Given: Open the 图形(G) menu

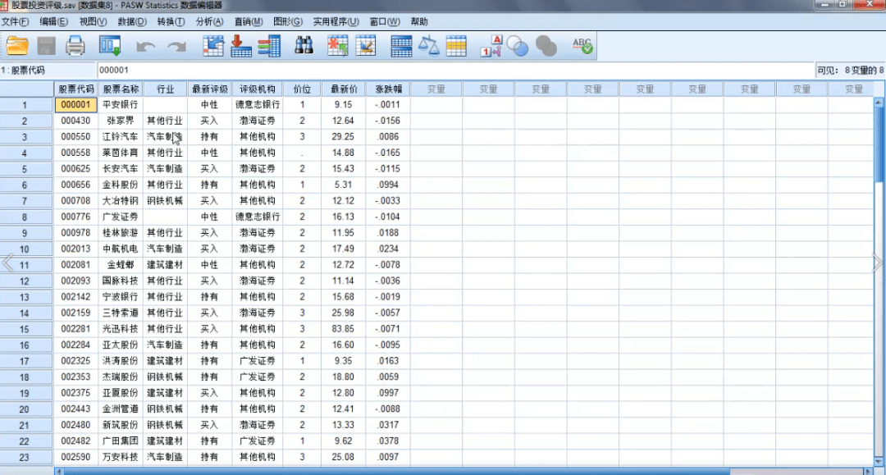Looking at the screenshot, I should 286,21.
